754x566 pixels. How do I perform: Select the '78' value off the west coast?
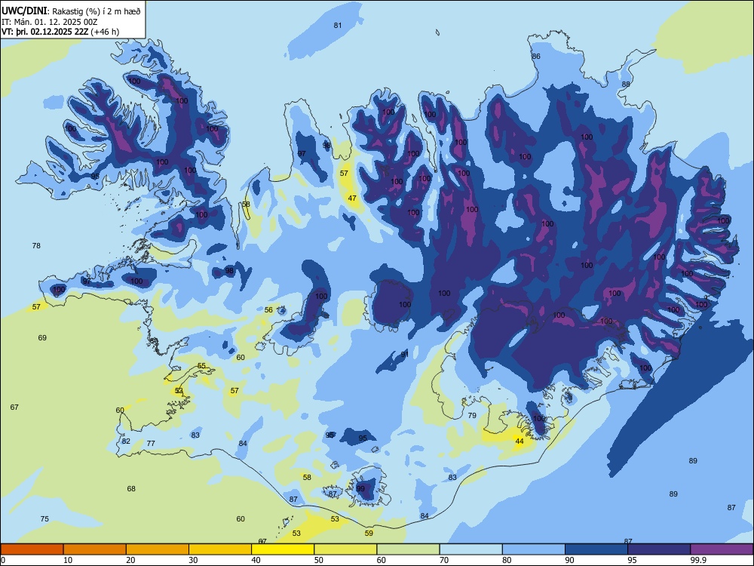coord(36,245)
